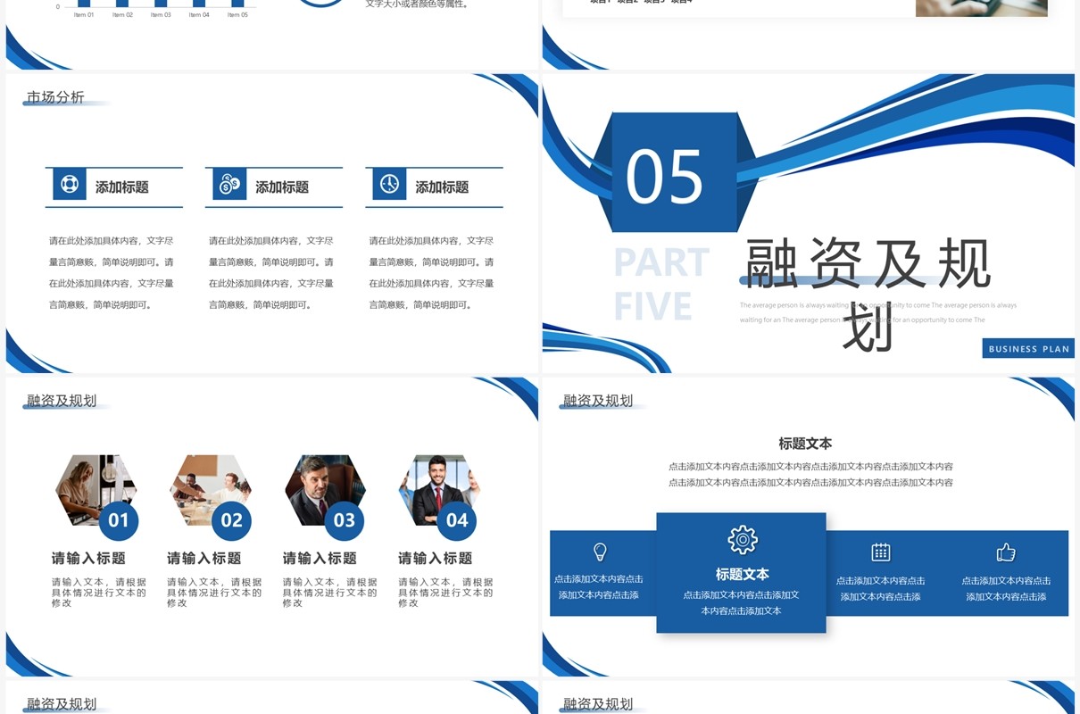Image resolution: width=1080 pixels, height=714 pixels.
Task: Click the lifebuoy icon in 市场分析 slide
Action: 70,185
